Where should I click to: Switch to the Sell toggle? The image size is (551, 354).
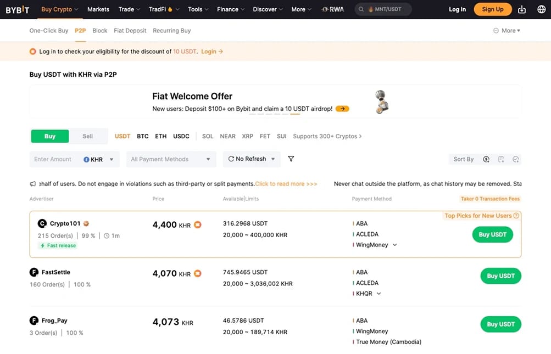click(x=88, y=136)
